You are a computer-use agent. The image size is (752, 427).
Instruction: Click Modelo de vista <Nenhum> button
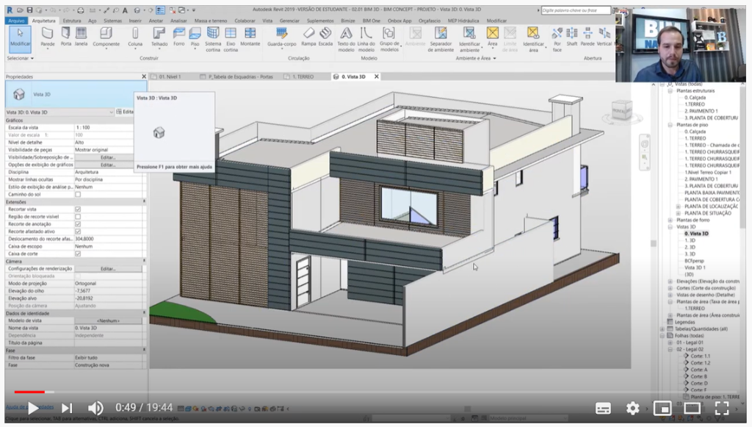(x=108, y=320)
